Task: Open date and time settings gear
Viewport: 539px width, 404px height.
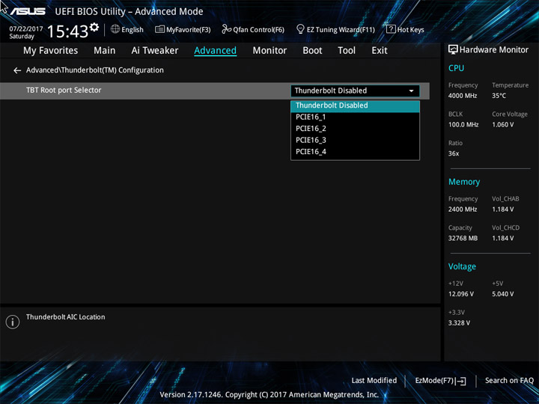Action: [x=94, y=27]
